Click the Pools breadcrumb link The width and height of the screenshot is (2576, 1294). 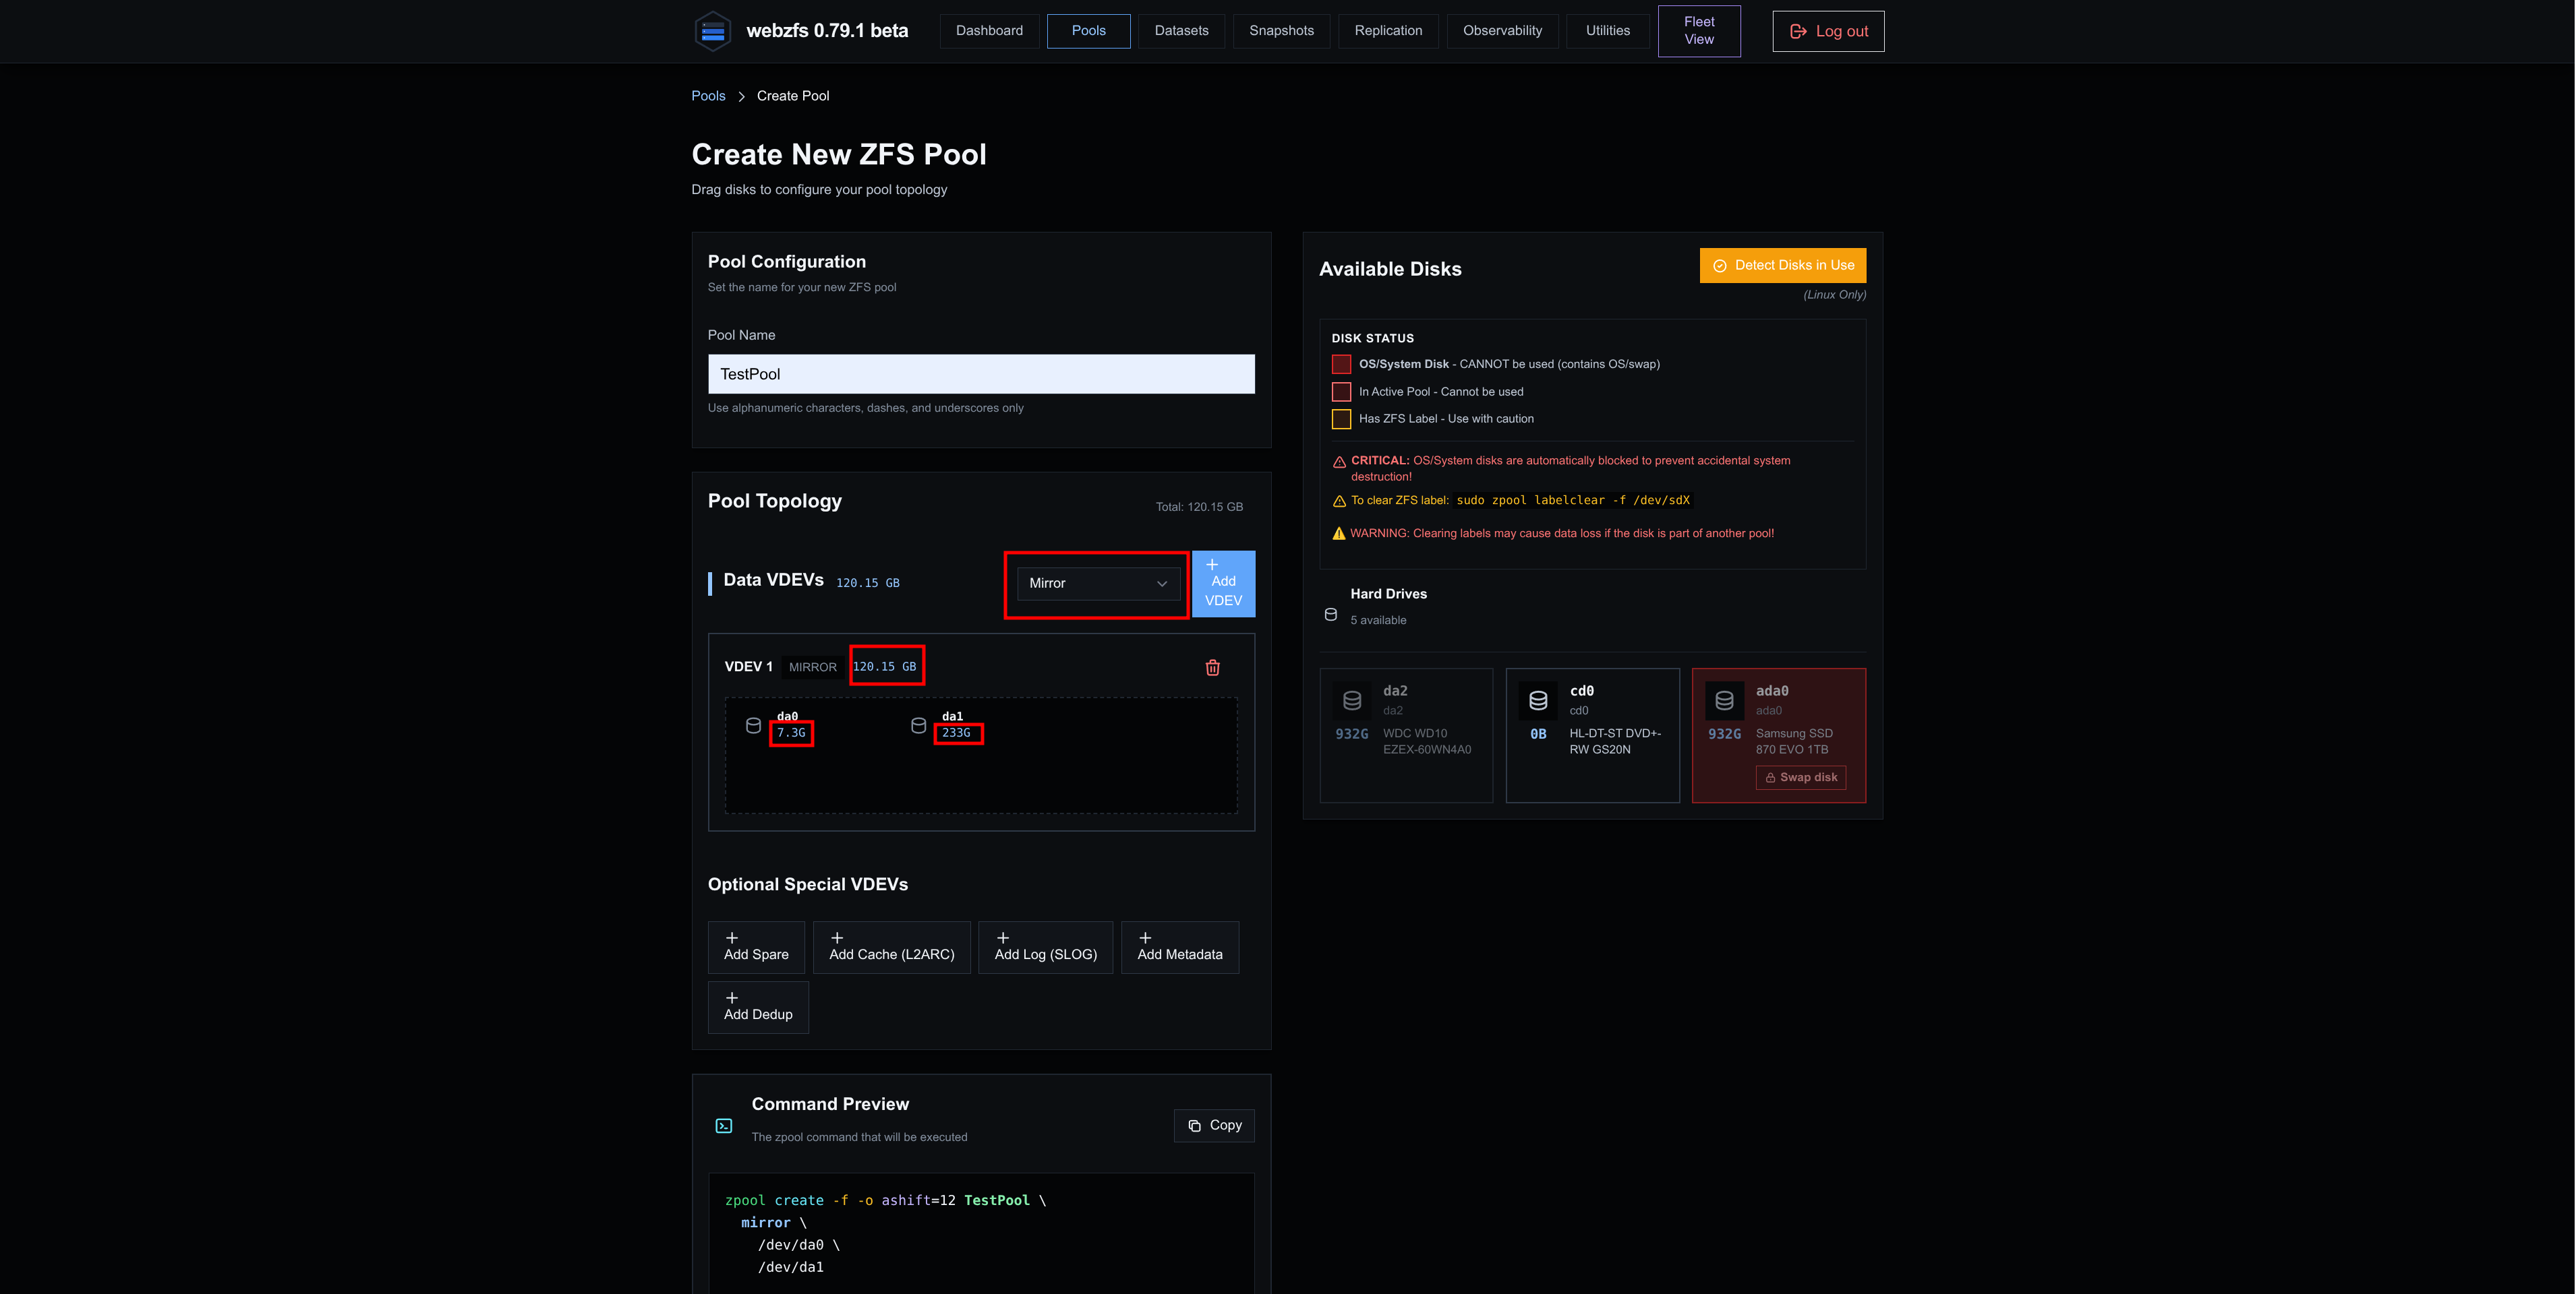[708, 96]
